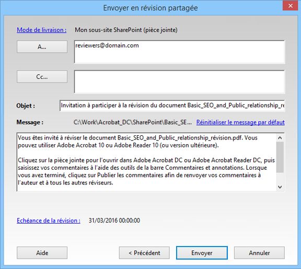Edit the Objet subject field
Screen dimensions: 301x269
click(172, 106)
